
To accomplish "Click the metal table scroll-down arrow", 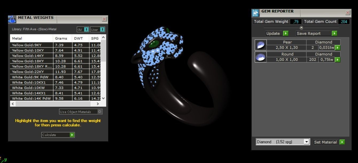I will 104,98.
